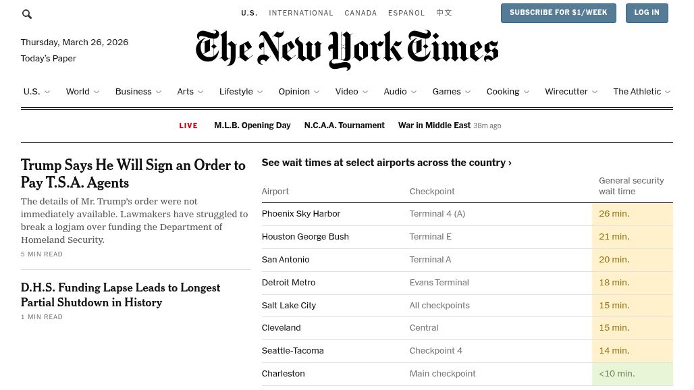
Task: See wait times at select airports link
Action: pyautogui.click(x=386, y=163)
